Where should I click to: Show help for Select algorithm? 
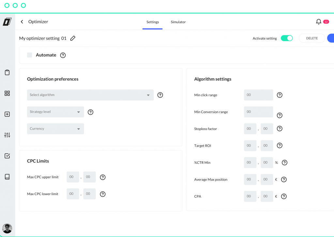[160, 95]
